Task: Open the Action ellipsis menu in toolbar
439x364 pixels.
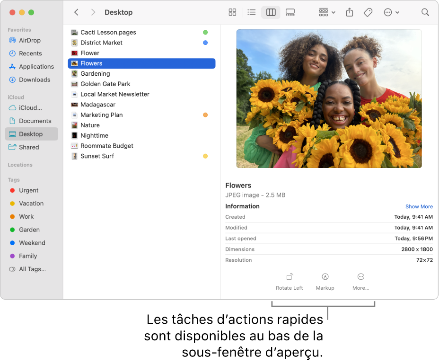Action: 391,12
